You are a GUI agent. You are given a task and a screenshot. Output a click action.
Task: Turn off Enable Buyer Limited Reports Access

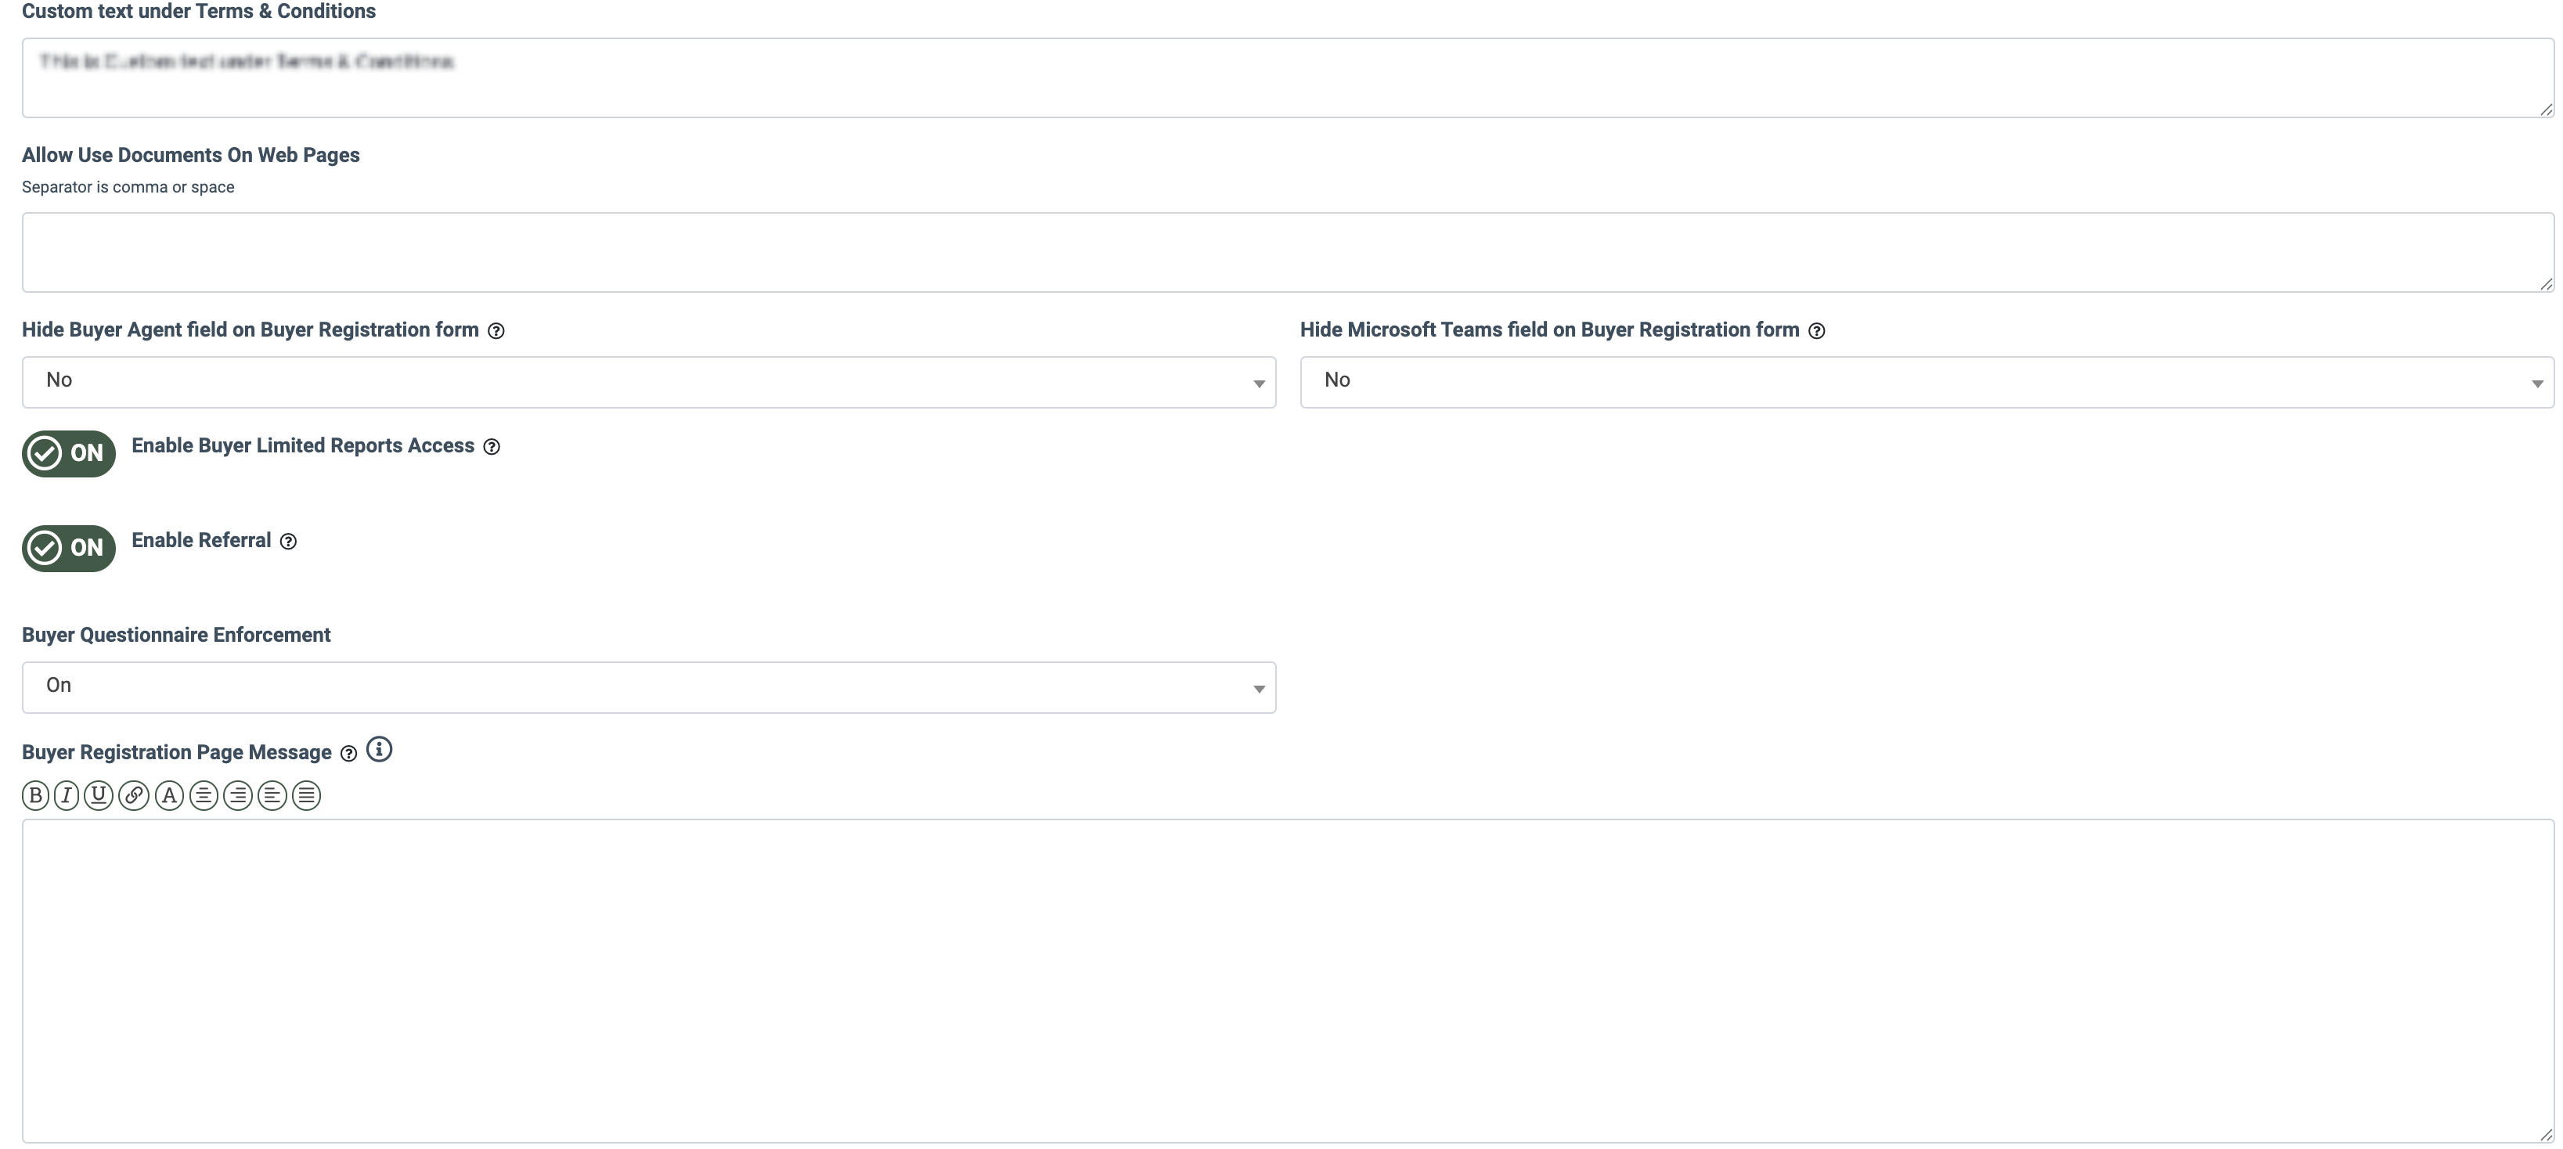(x=69, y=454)
